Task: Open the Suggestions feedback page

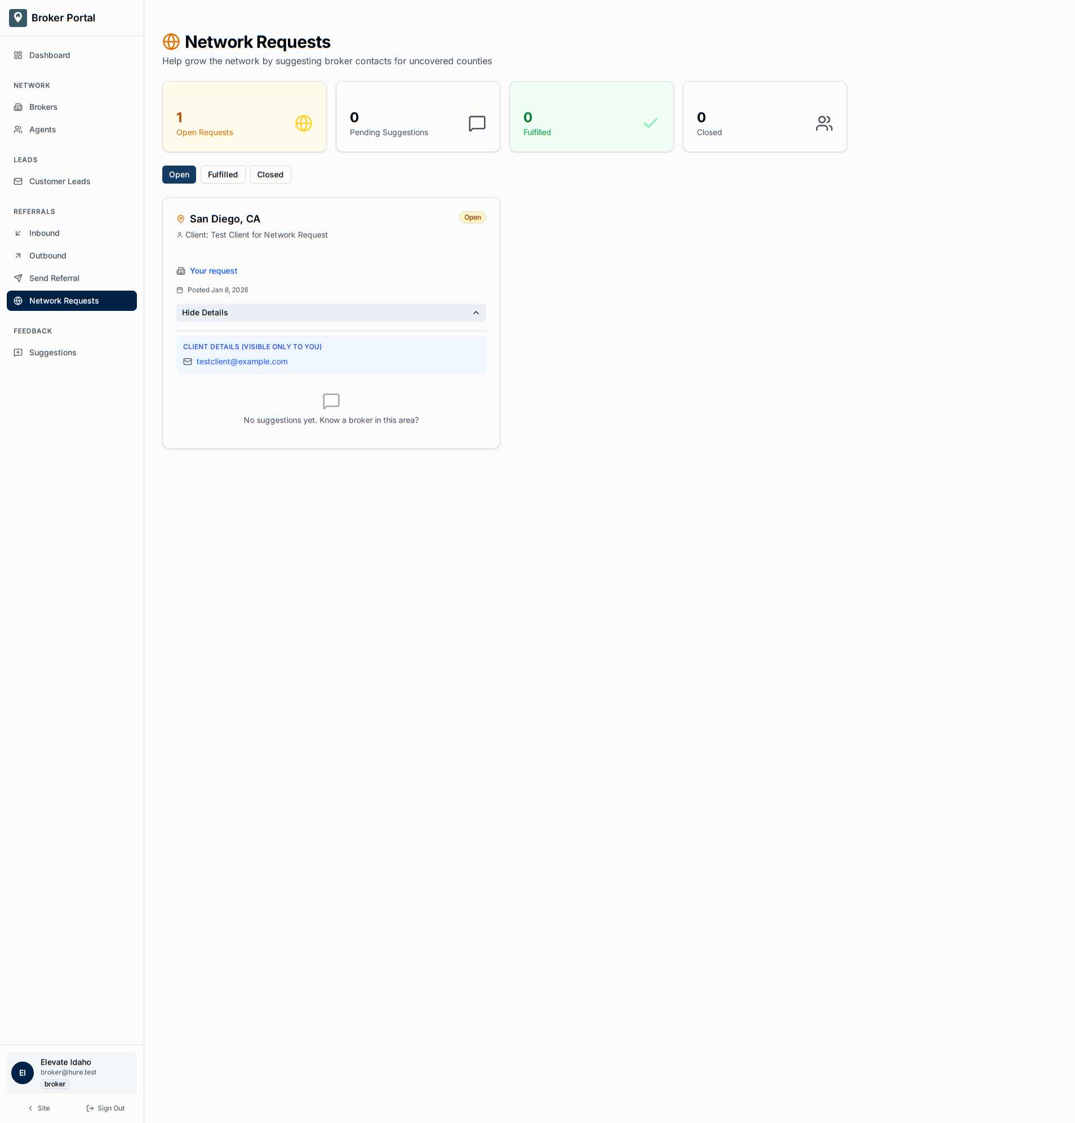Action: 52,352
